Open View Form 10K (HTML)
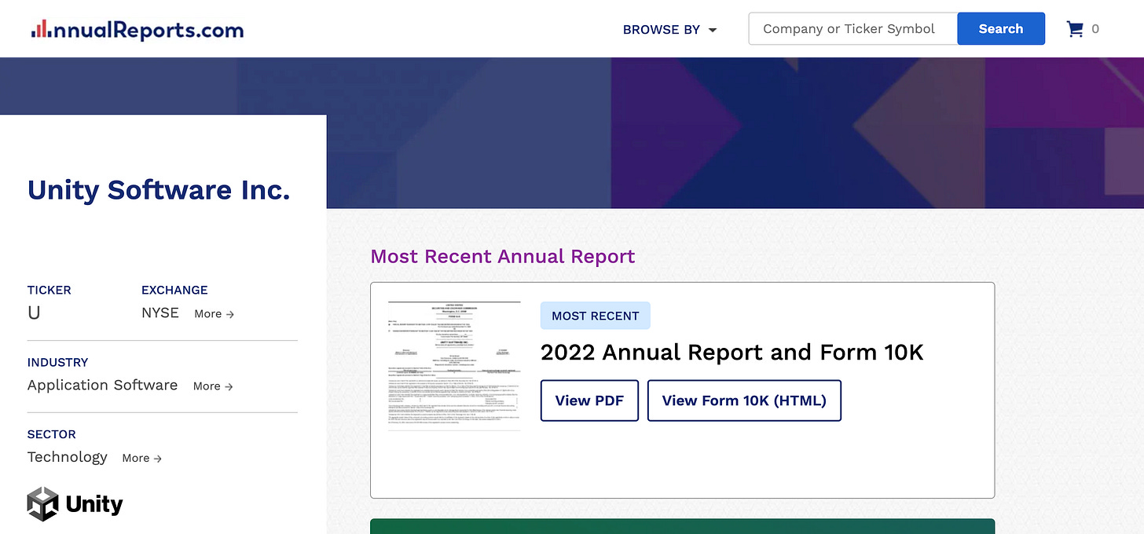The image size is (1144, 534). 744,400
